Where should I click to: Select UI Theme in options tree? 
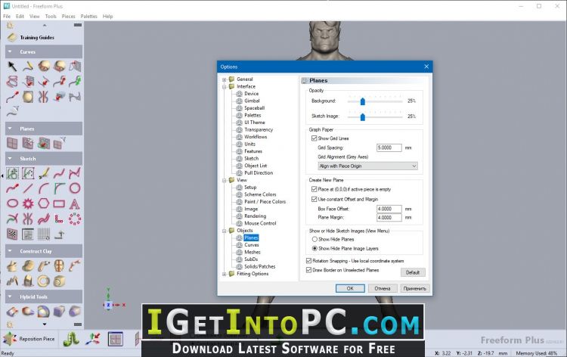[x=255, y=123]
